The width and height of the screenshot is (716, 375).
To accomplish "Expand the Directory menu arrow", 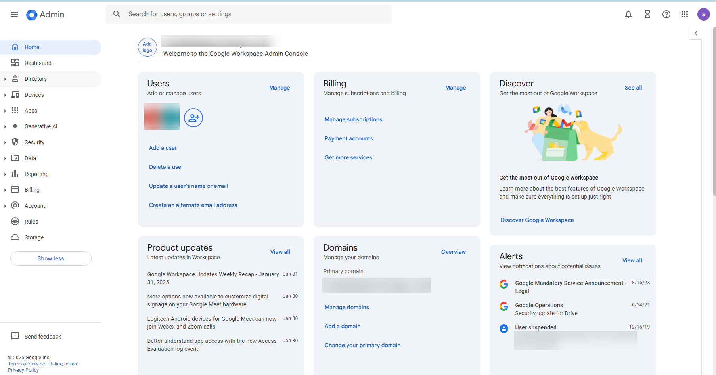I will (x=5, y=79).
